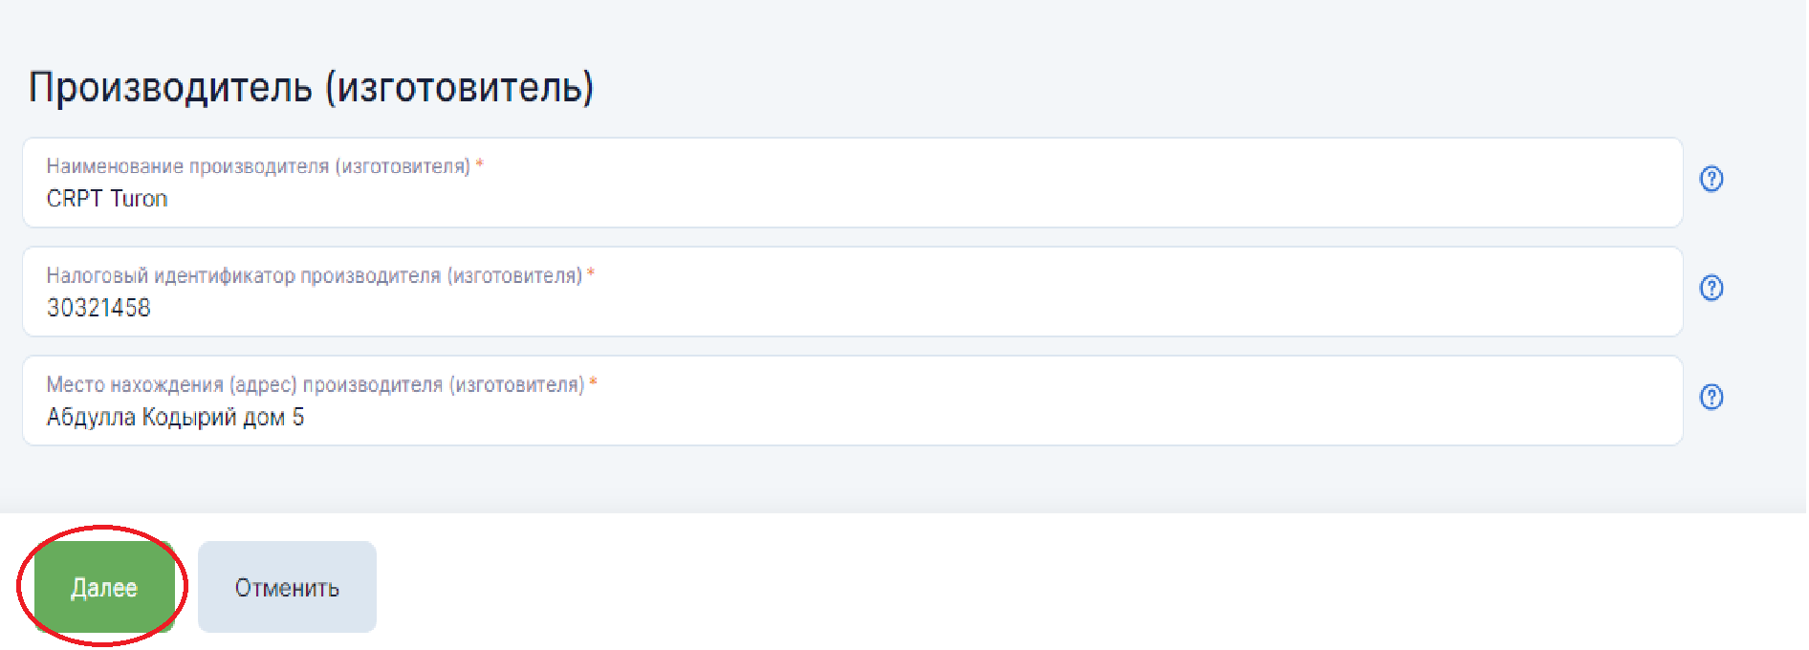This screenshot has height=650, width=1809.
Task: Click the Место нахождения (адрес) производителя label
Action: (316, 384)
